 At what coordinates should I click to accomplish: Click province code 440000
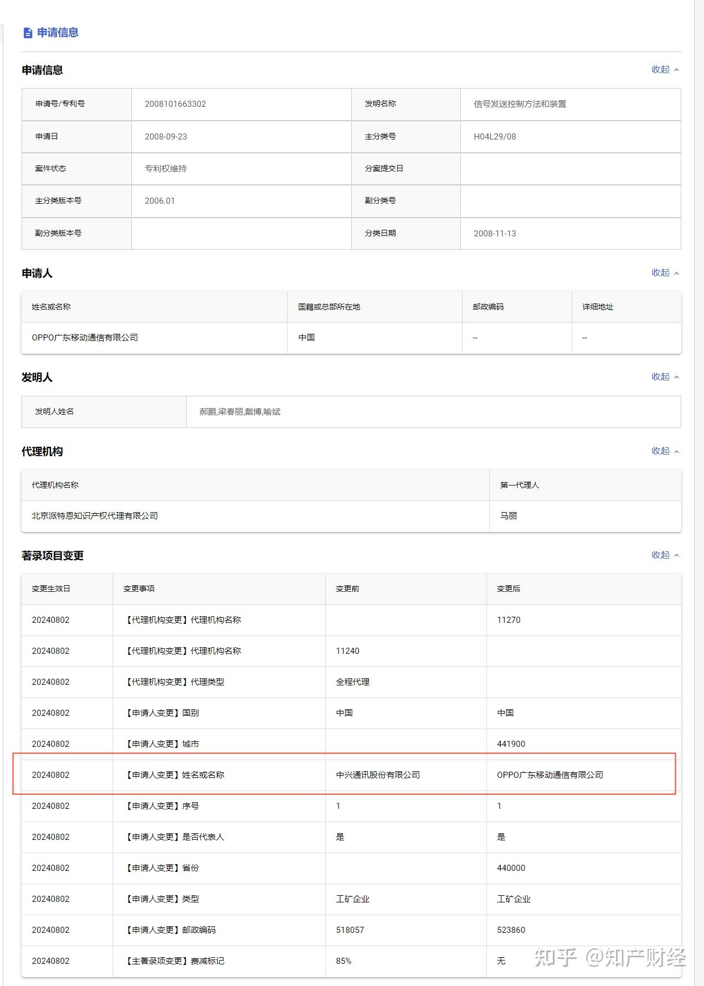pyautogui.click(x=511, y=868)
